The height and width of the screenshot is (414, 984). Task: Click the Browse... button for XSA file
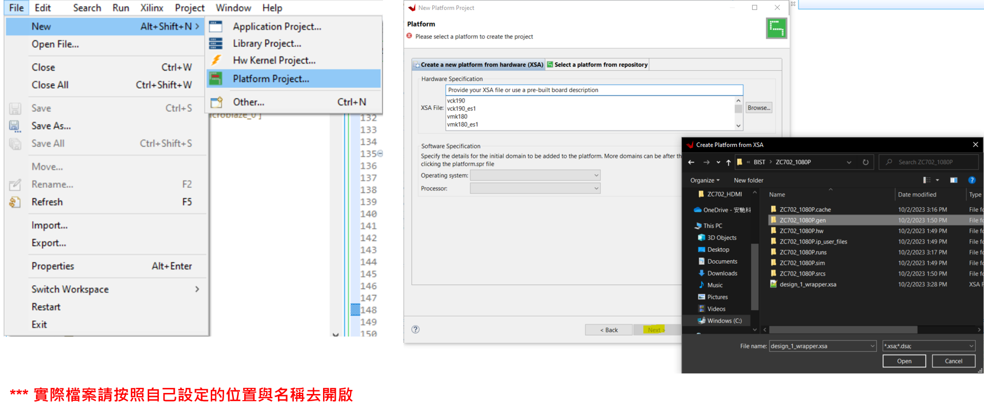[758, 108]
